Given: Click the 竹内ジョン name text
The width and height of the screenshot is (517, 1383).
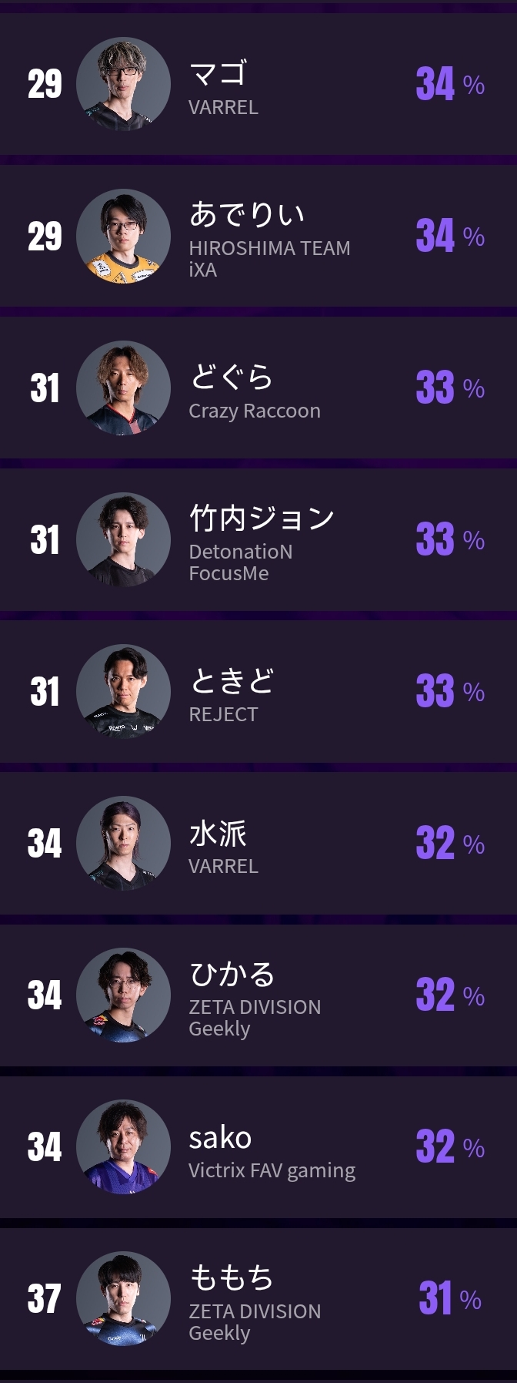Looking at the screenshot, I should (262, 519).
